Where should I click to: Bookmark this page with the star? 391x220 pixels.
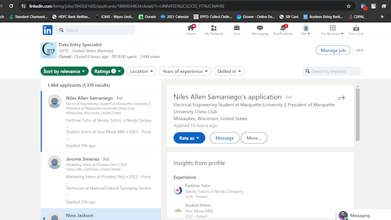point(348,6)
